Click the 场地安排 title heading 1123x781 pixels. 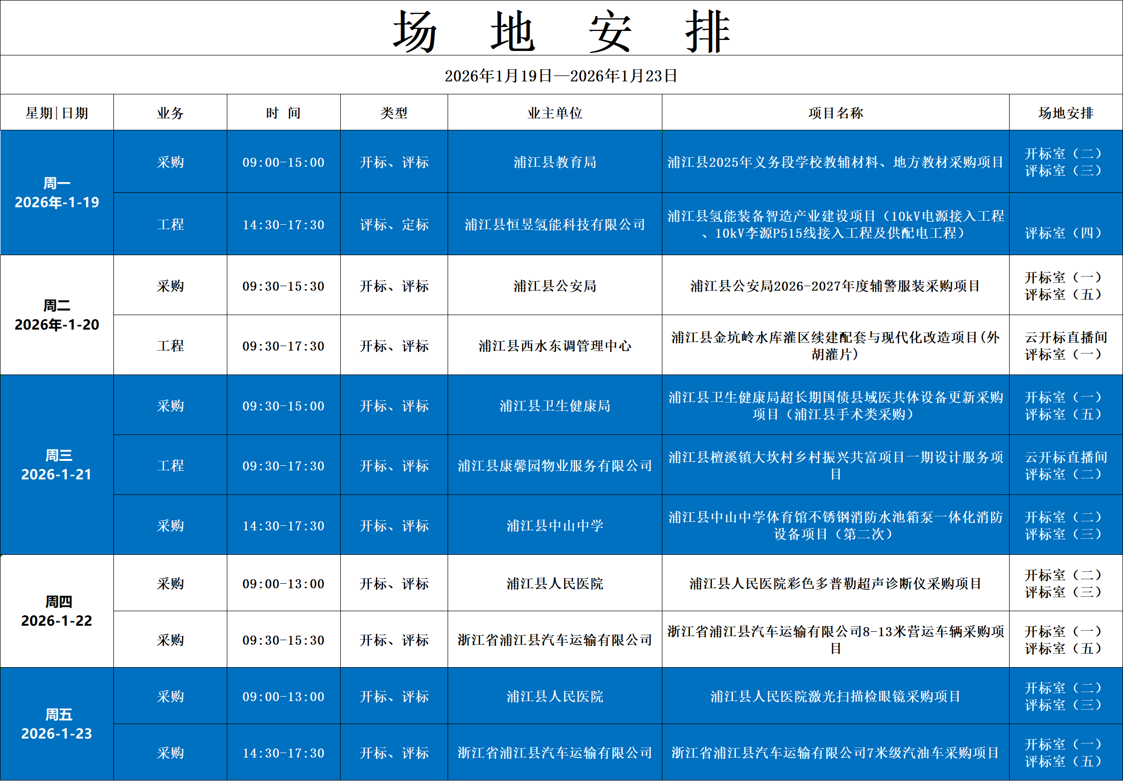click(561, 31)
